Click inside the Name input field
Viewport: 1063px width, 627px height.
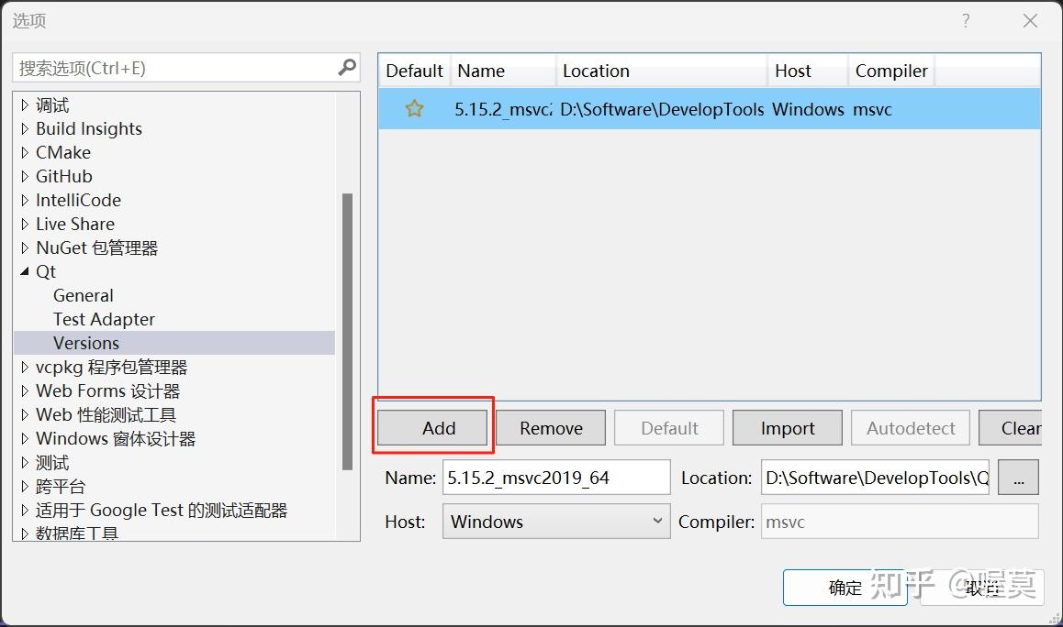point(555,477)
